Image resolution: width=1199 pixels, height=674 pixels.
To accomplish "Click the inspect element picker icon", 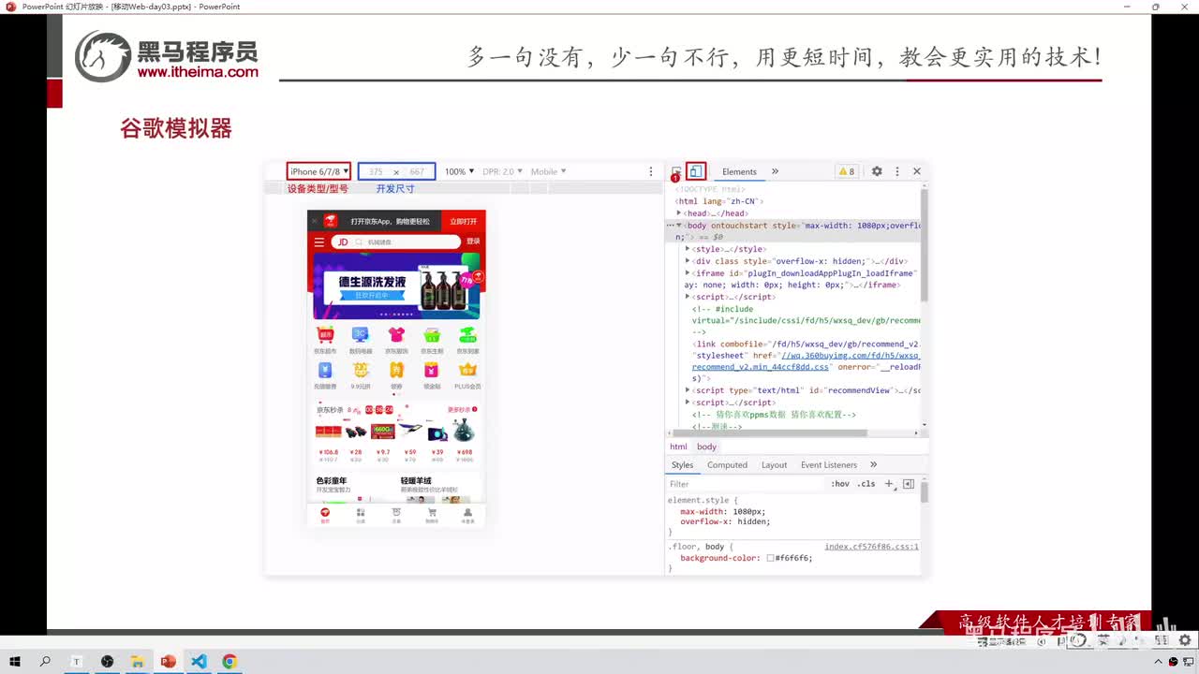I will coord(676,171).
